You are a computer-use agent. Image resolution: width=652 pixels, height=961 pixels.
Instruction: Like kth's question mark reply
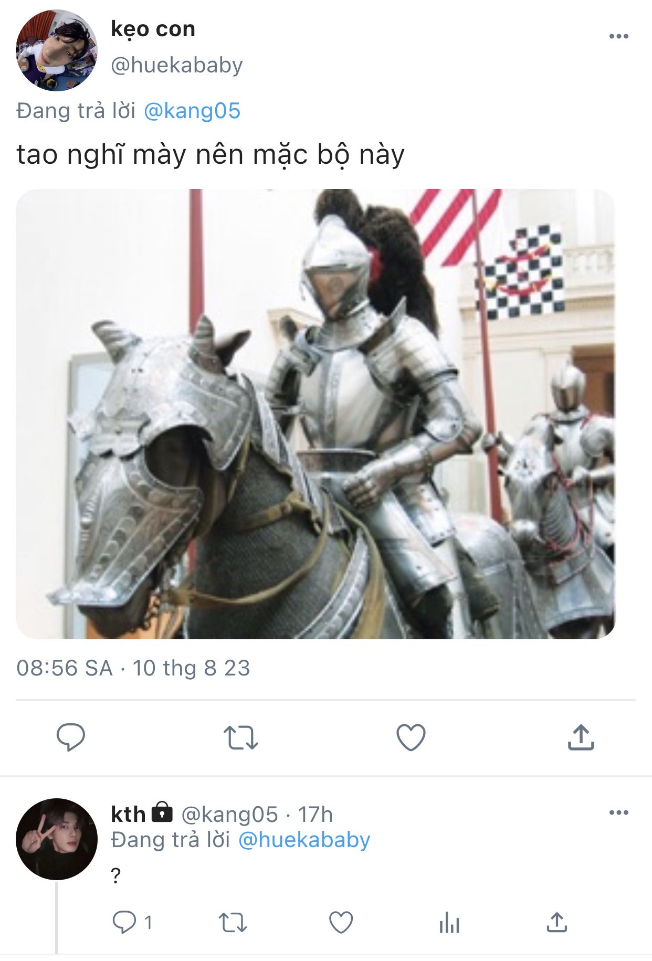[x=341, y=922]
